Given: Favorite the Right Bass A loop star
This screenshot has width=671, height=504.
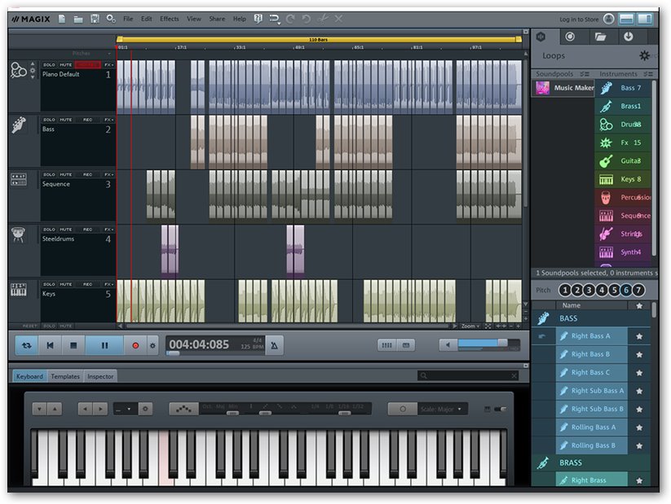Looking at the screenshot, I should point(639,336).
